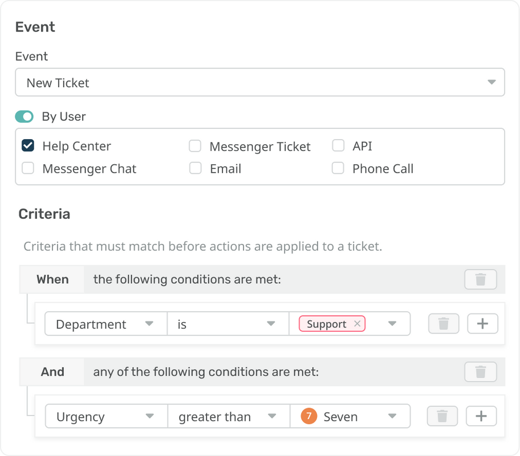Click the orange 7 badge beside Seven
Screen dimensions: 520x456
[308, 416]
